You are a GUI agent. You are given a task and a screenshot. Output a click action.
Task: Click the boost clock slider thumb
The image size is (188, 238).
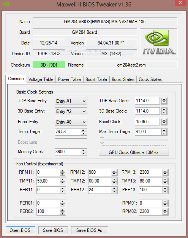[x=102, y=141]
